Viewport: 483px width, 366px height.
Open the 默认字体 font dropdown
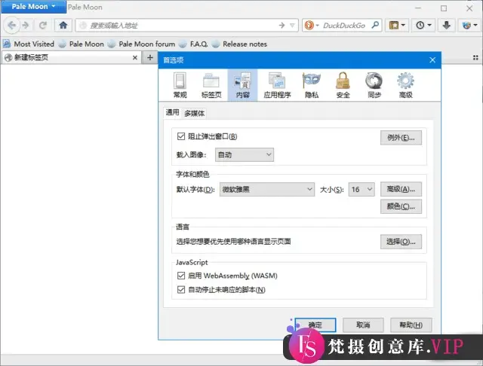267,189
